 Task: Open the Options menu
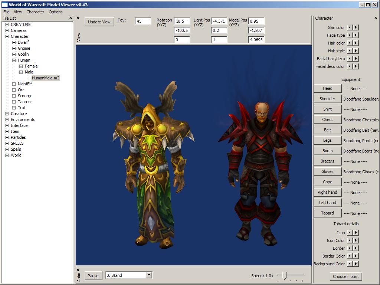coord(56,12)
